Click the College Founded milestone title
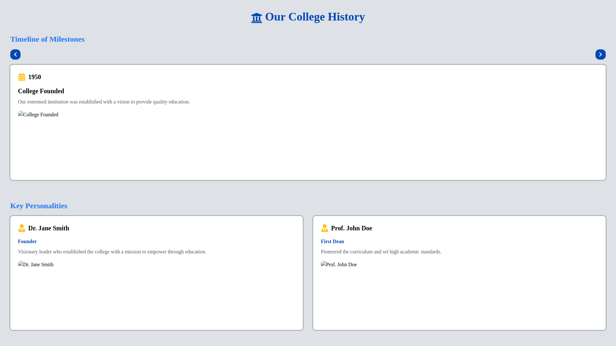Viewport: 616px width, 346px height. point(41,91)
